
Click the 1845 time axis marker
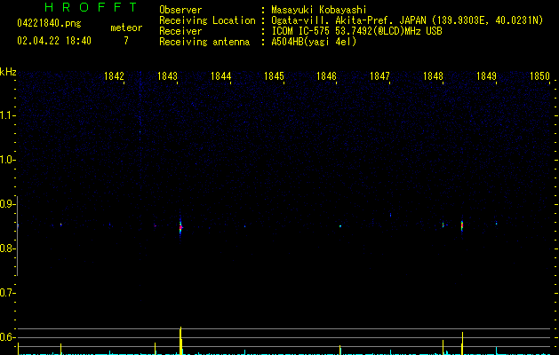[x=274, y=76]
